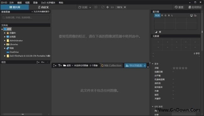
Task: Launch Nik Collection
Action: [111, 65]
